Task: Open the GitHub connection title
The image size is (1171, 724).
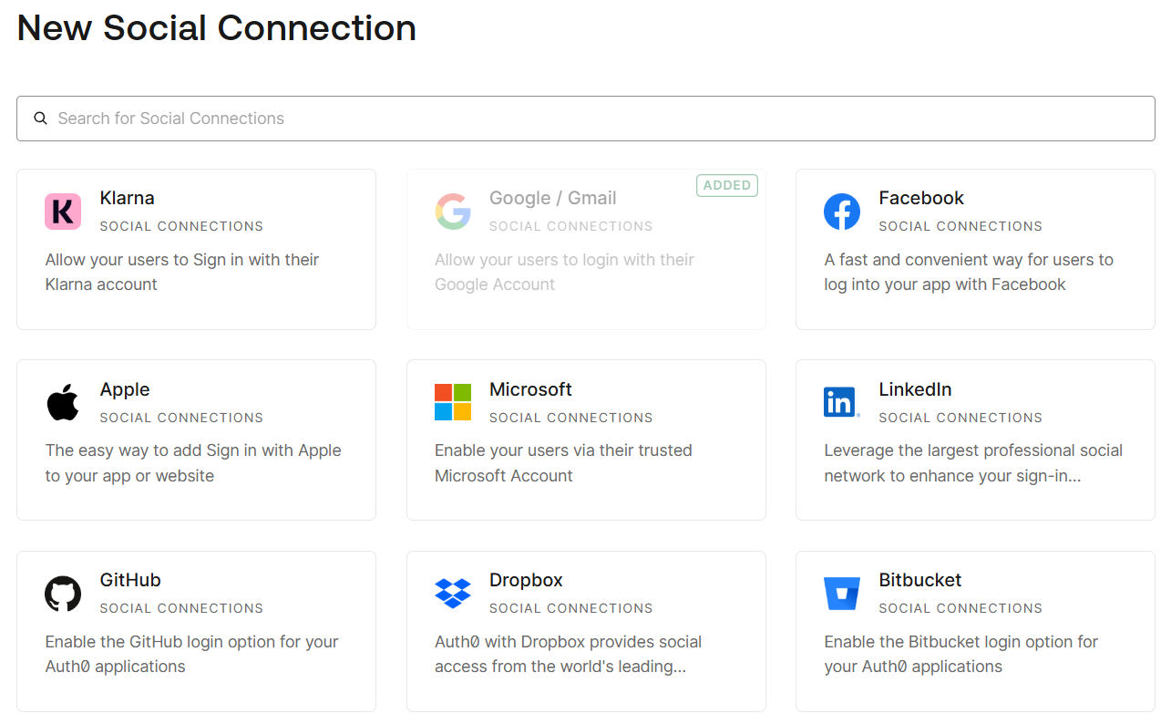Action: [x=130, y=580]
